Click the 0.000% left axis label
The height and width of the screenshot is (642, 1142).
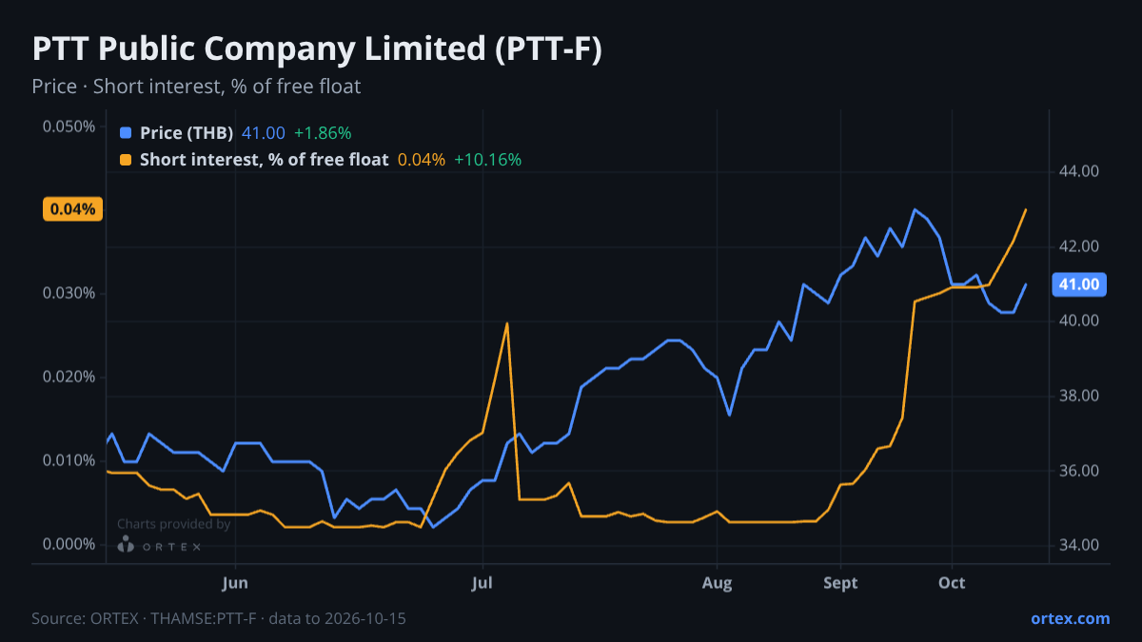69,544
